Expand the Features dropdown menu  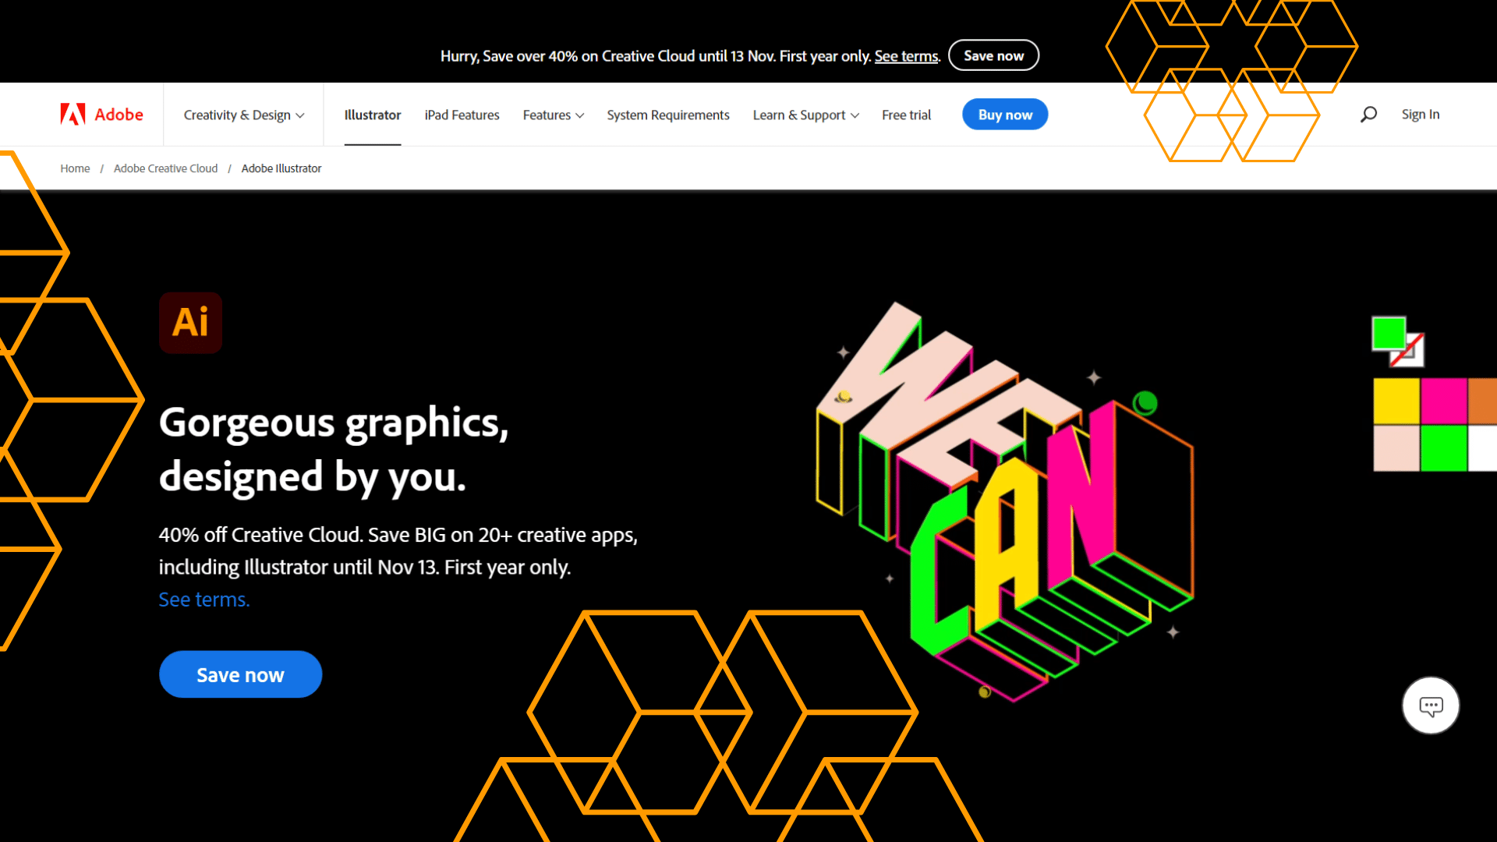[x=553, y=114]
